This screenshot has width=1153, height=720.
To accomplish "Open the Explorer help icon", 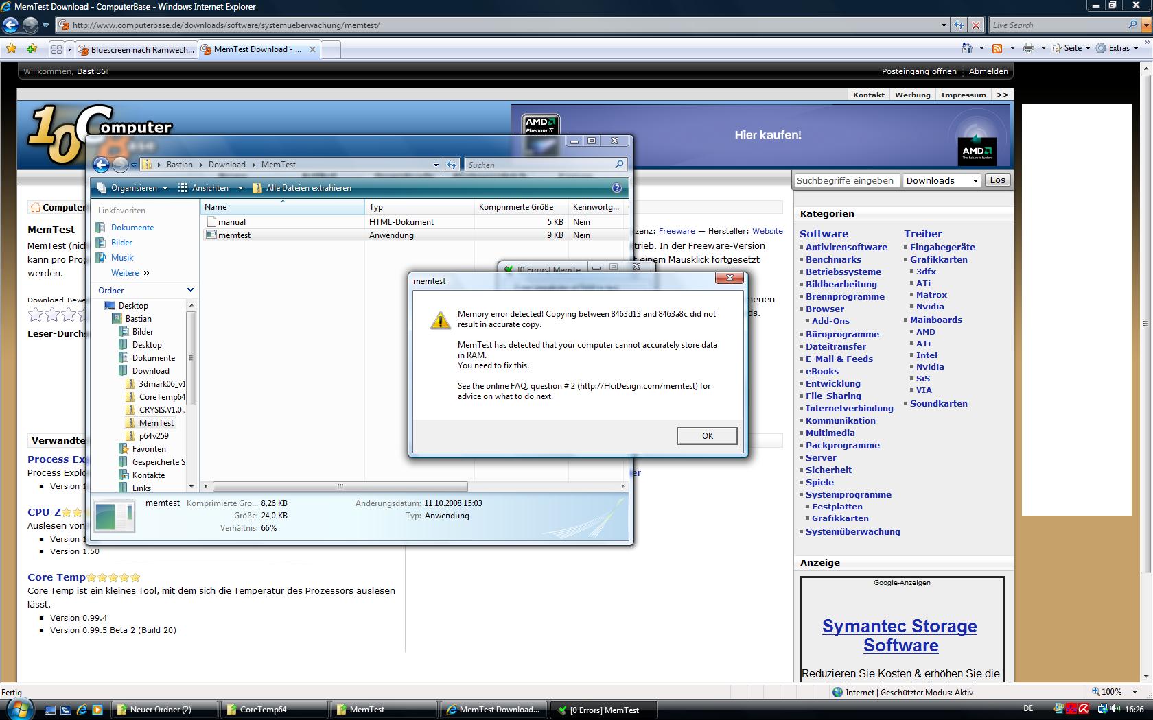I will 616,188.
